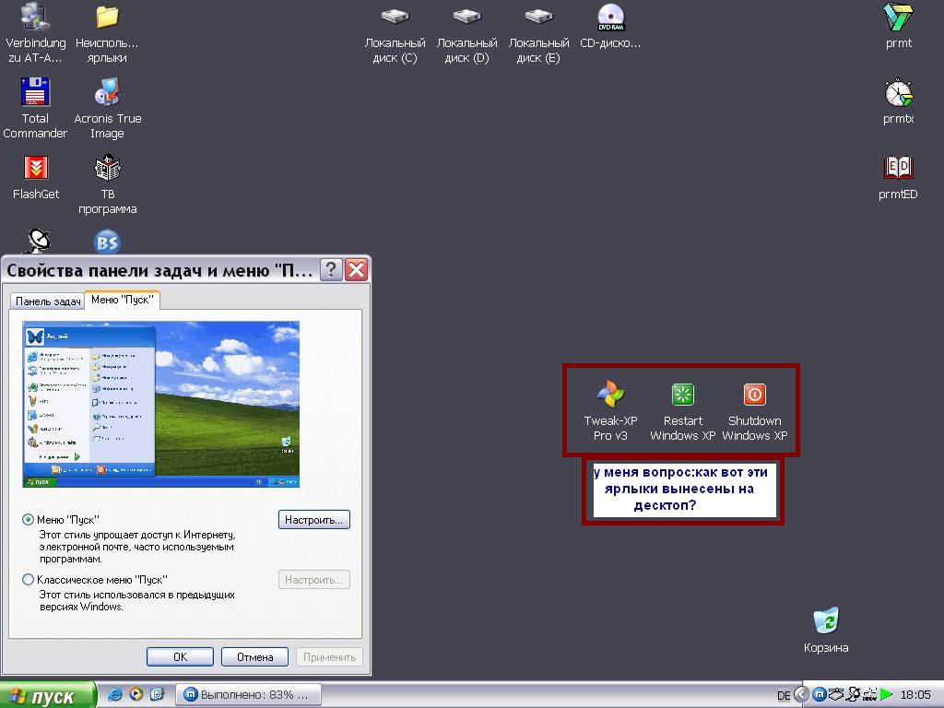Screen dimensions: 944x708
Task: Select the prmtED dictionary desktop icon
Action: pyautogui.click(x=898, y=177)
